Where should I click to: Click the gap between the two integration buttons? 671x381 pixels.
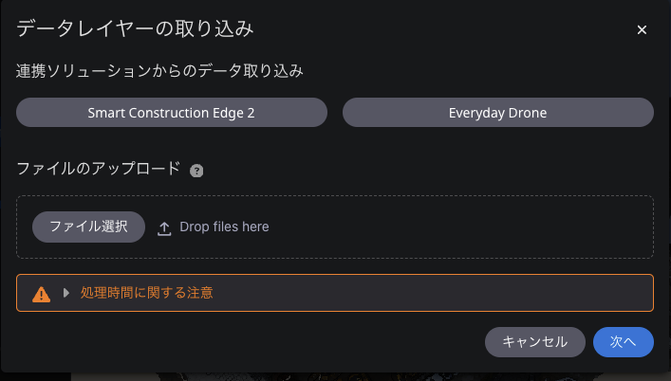tap(335, 113)
